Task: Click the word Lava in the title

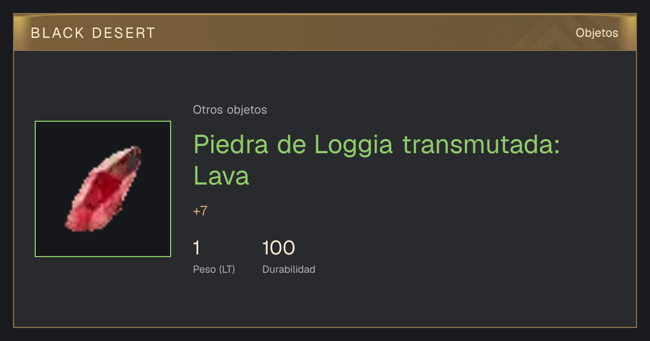Action: click(x=222, y=175)
